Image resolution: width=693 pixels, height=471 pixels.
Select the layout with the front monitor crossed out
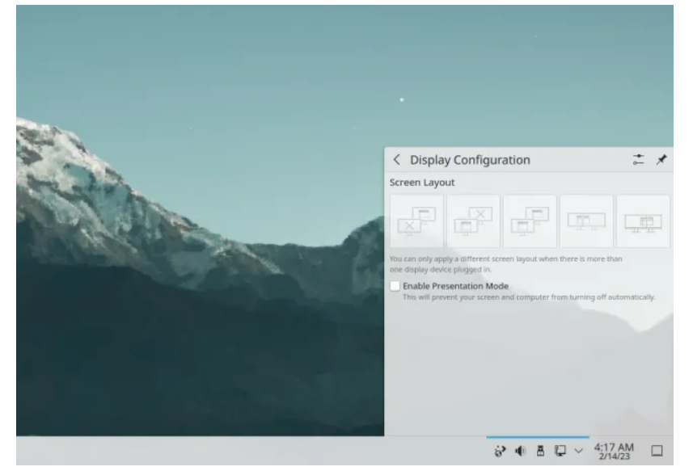tap(416, 221)
